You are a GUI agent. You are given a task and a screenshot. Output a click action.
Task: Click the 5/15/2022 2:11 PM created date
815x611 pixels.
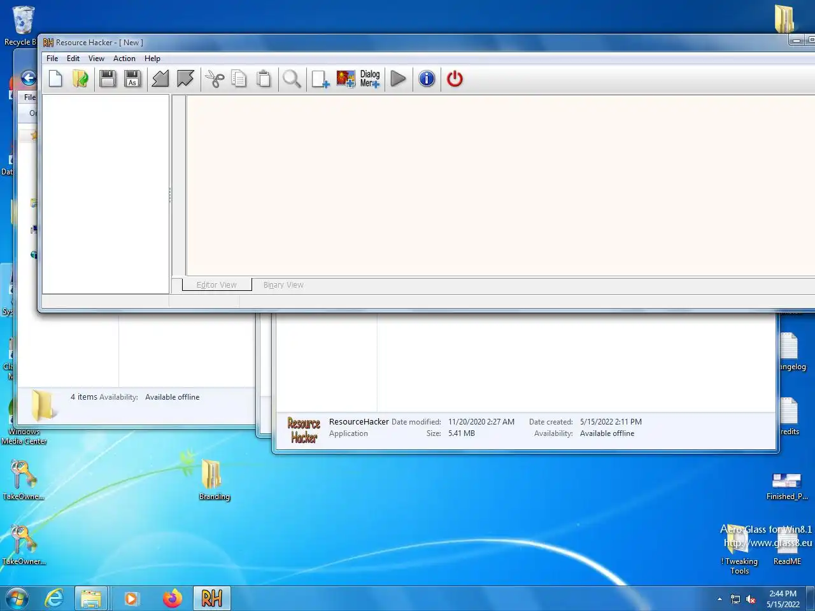[611, 422]
